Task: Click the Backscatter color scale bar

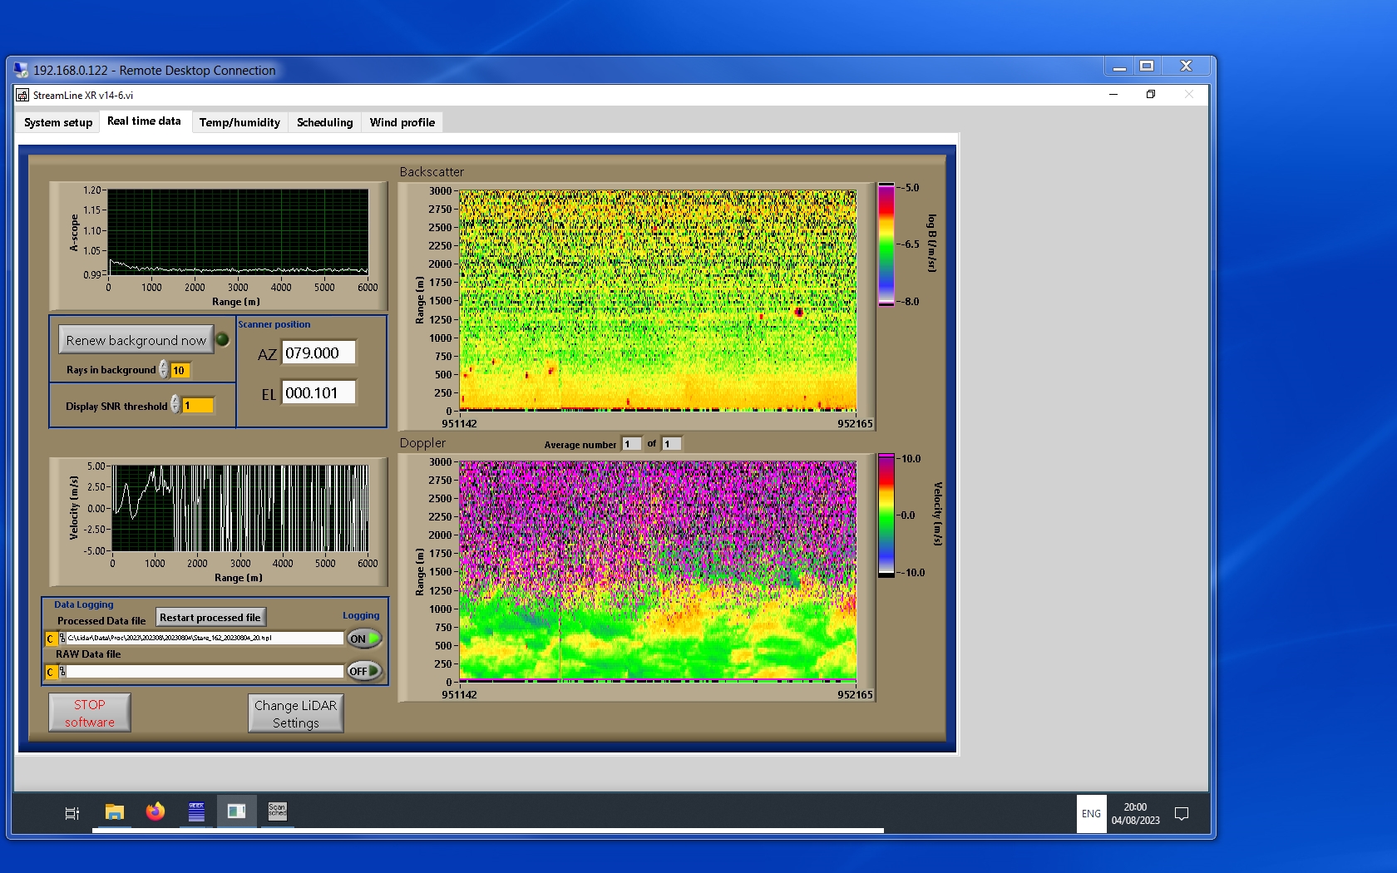Action: coord(886,244)
